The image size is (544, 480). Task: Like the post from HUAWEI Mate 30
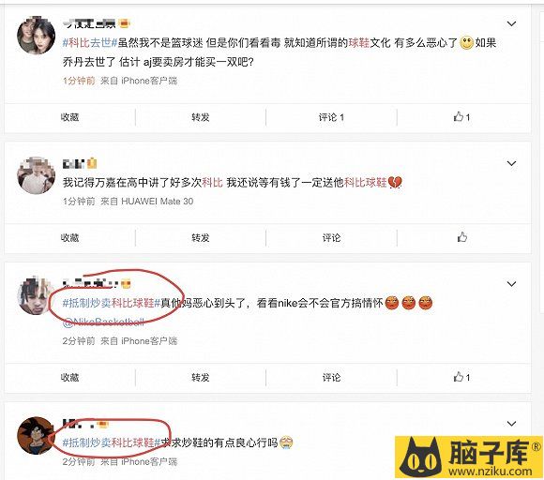point(461,237)
